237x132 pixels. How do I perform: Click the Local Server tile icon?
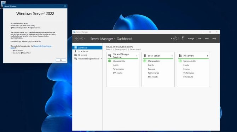[x=145, y=56]
